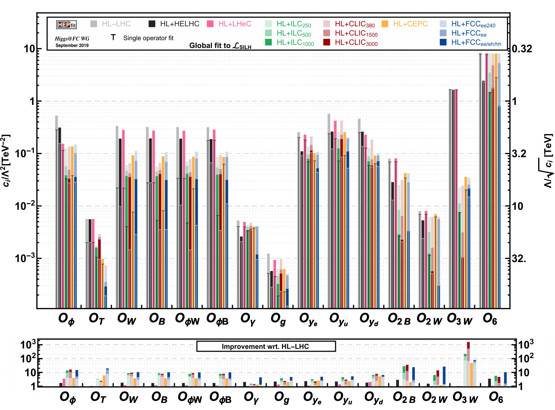This screenshot has width=555, height=410.
Task: Click the O_3W label under the improvement chart
Action: (x=465, y=397)
